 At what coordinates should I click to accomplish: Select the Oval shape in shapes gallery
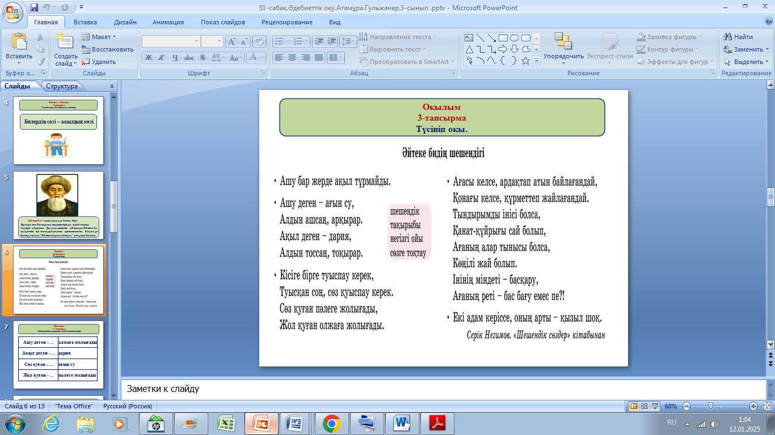pos(514,38)
